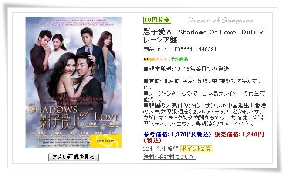Click the クォン・サンウ description paragraph
Image resolution: width=284 pixels, height=175 pixels.
(x=205, y=115)
